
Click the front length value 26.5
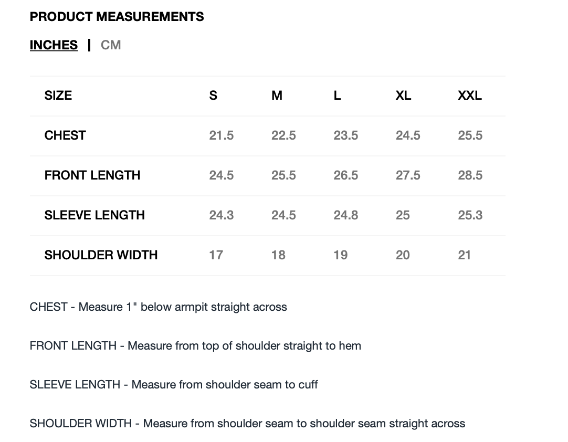click(x=345, y=175)
